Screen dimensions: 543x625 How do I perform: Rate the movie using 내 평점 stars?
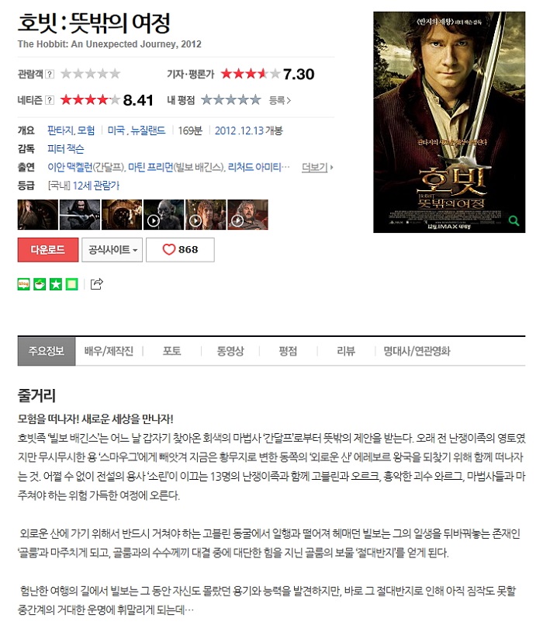230,99
